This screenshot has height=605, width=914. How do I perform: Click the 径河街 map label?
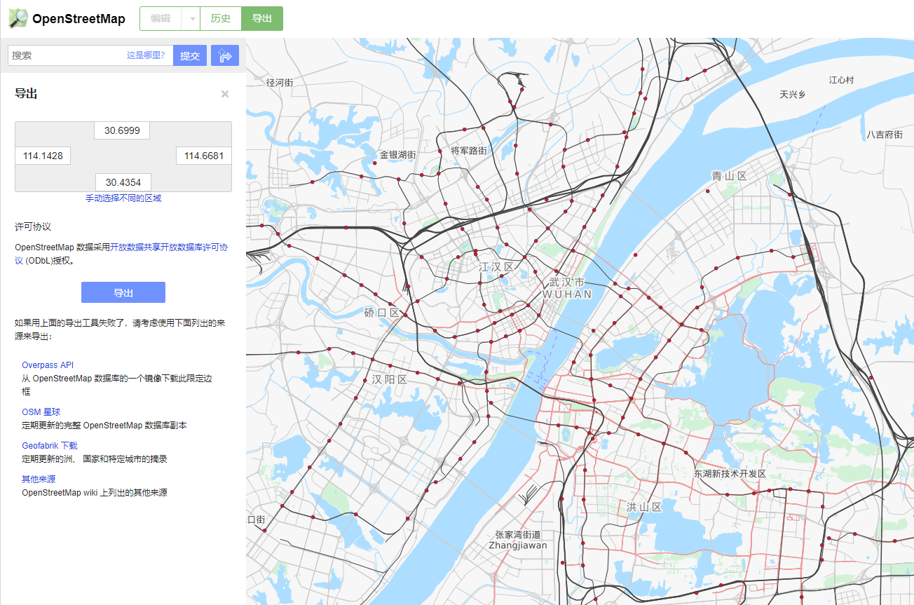280,82
